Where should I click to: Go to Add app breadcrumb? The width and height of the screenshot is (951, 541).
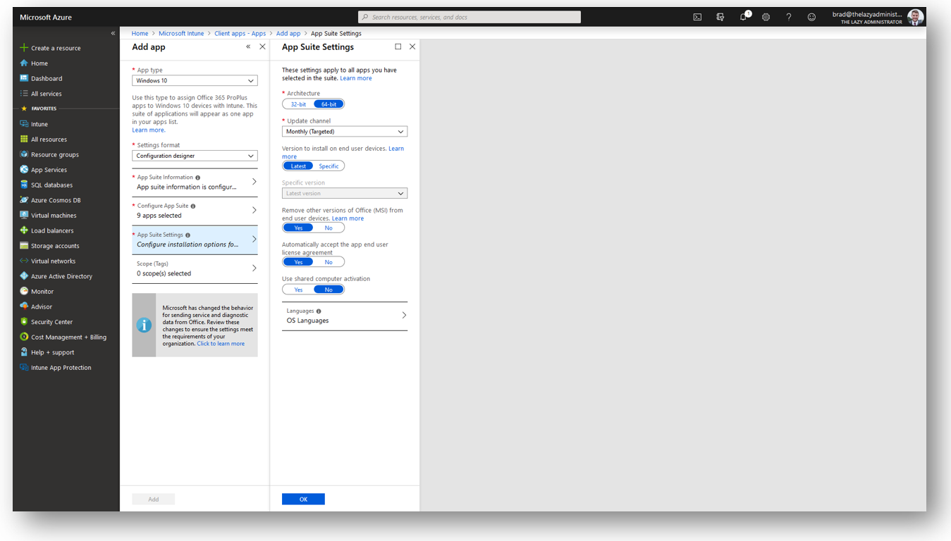[x=288, y=33]
